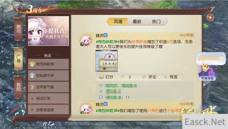Close the community panel with X button
This screenshot has height=129, width=228.
coord(210,18)
